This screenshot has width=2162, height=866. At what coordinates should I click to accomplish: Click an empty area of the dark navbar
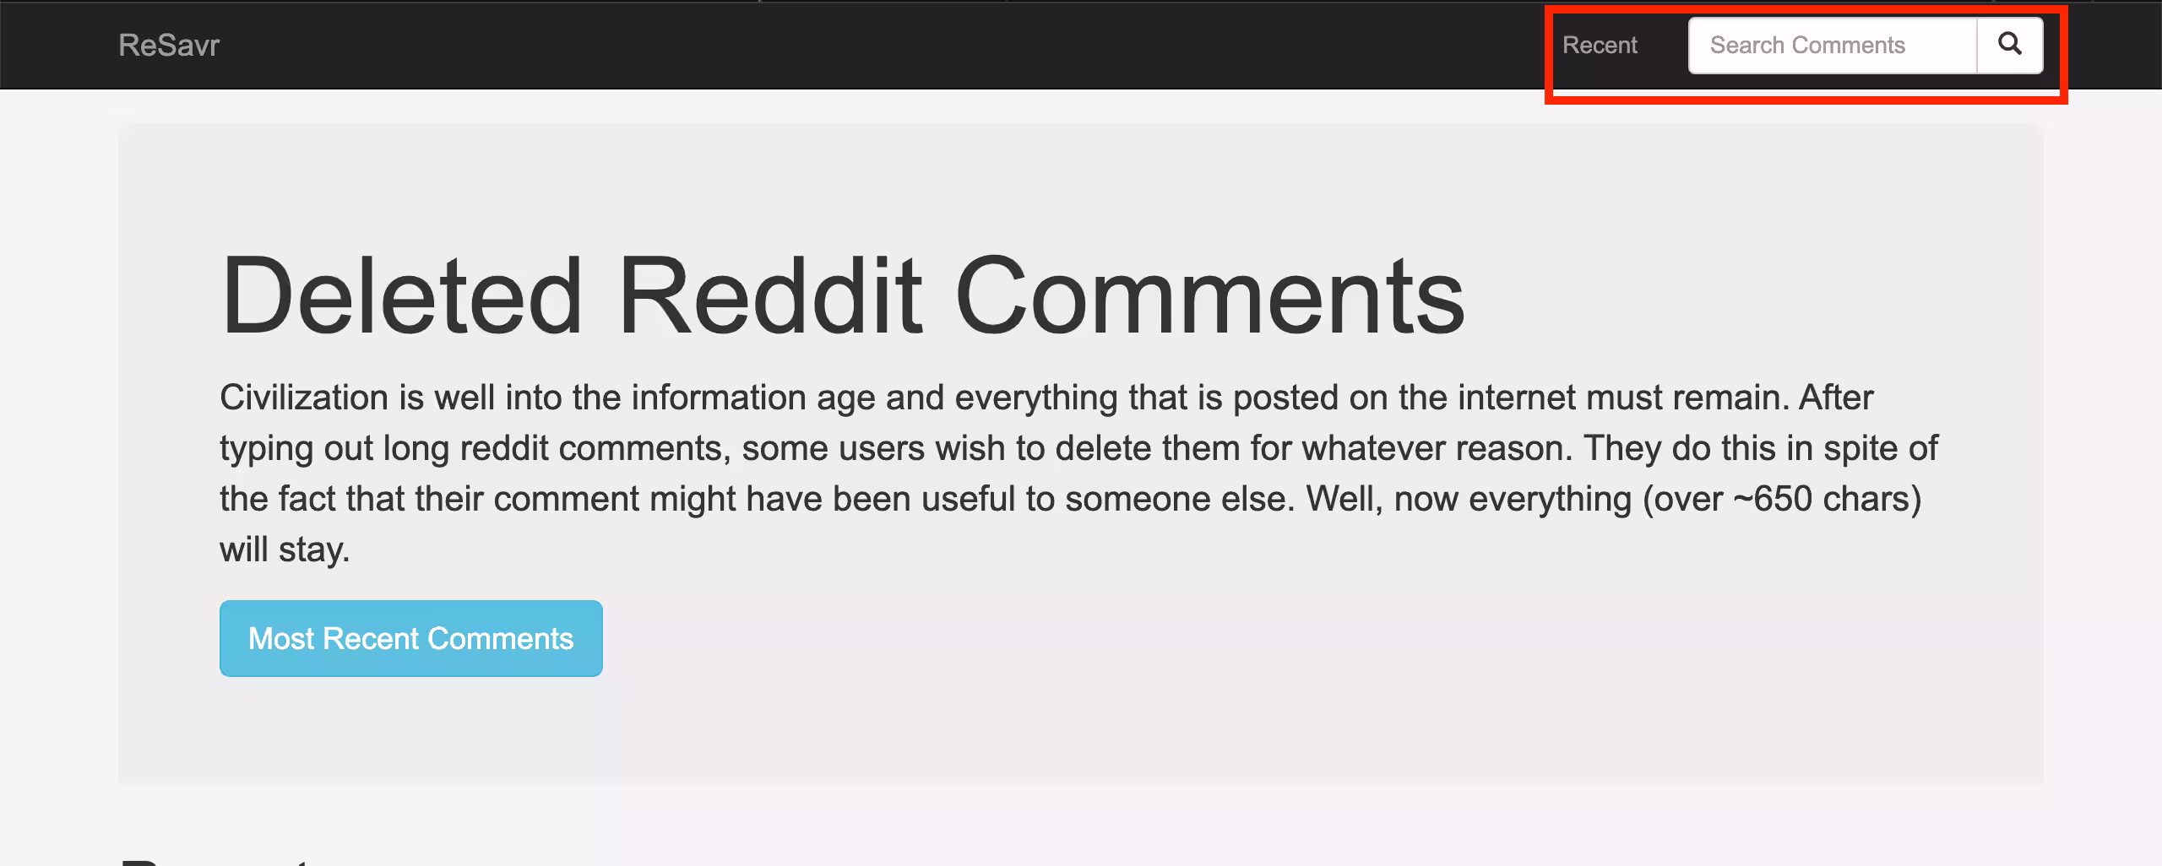(845, 45)
